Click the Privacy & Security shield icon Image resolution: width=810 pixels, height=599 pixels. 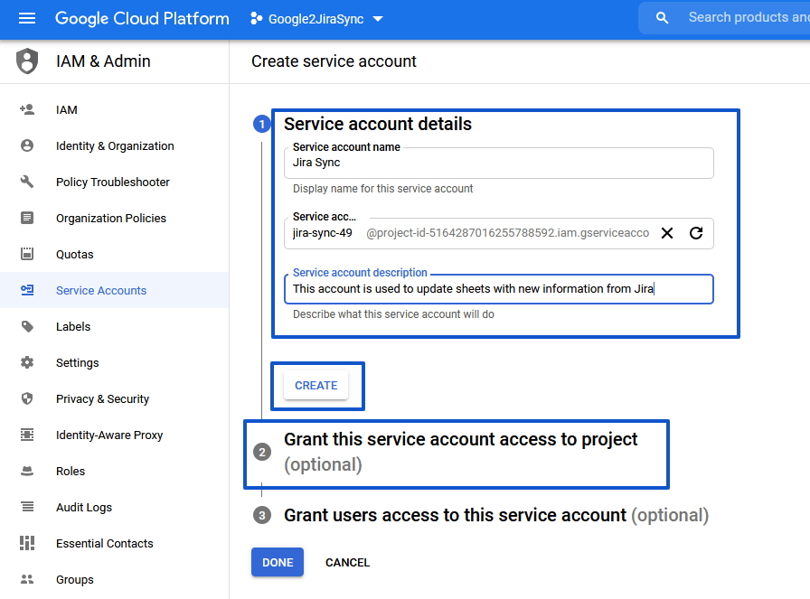pyautogui.click(x=27, y=398)
